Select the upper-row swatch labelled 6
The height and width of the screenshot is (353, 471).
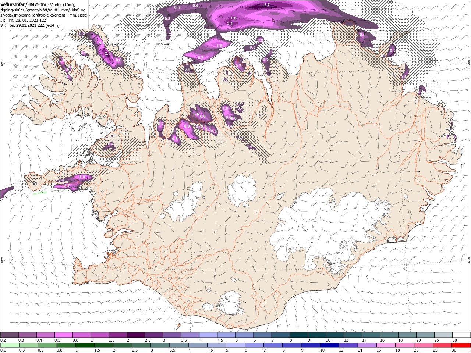[x=262, y=335]
